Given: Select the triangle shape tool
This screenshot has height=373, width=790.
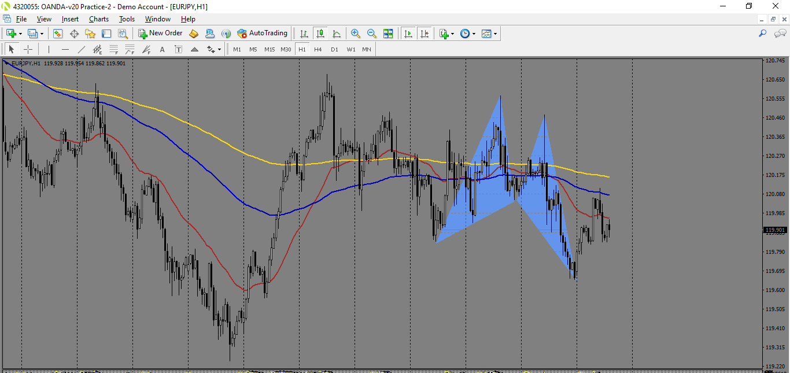Looking at the screenshot, I should coord(194,49).
